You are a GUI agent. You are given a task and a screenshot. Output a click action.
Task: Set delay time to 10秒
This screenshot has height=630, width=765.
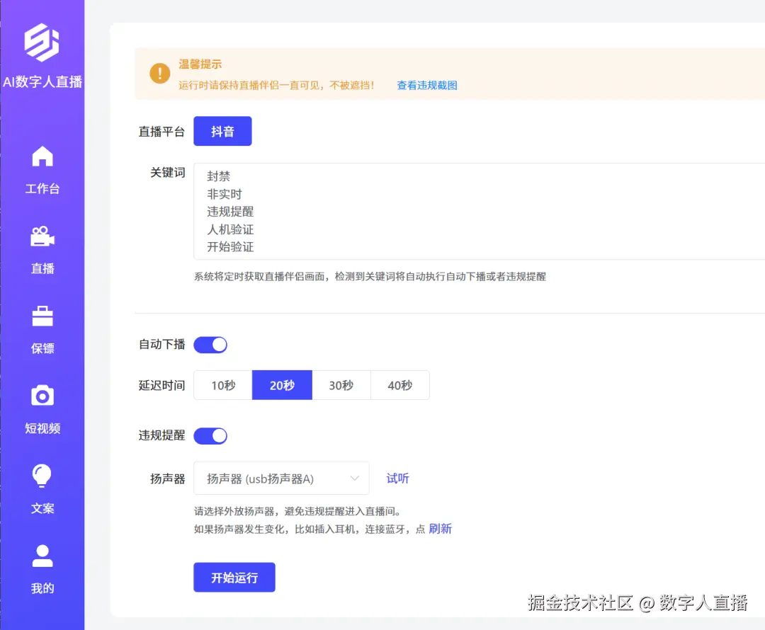click(223, 385)
